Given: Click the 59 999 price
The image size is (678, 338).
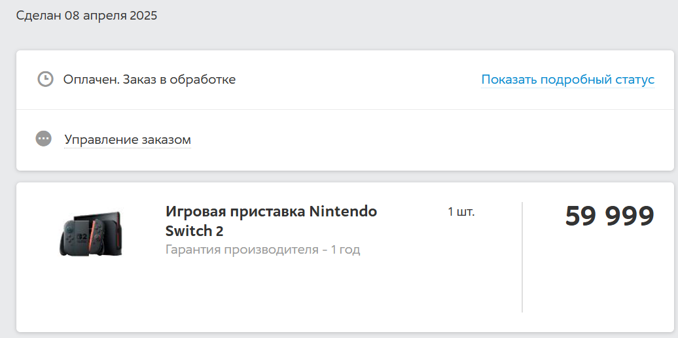Looking at the screenshot, I should (610, 216).
